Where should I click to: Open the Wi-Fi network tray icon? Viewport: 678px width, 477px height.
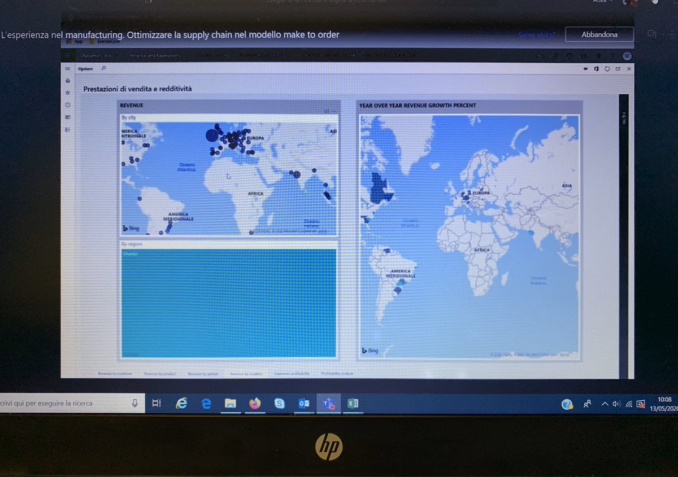(x=629, y=404)
